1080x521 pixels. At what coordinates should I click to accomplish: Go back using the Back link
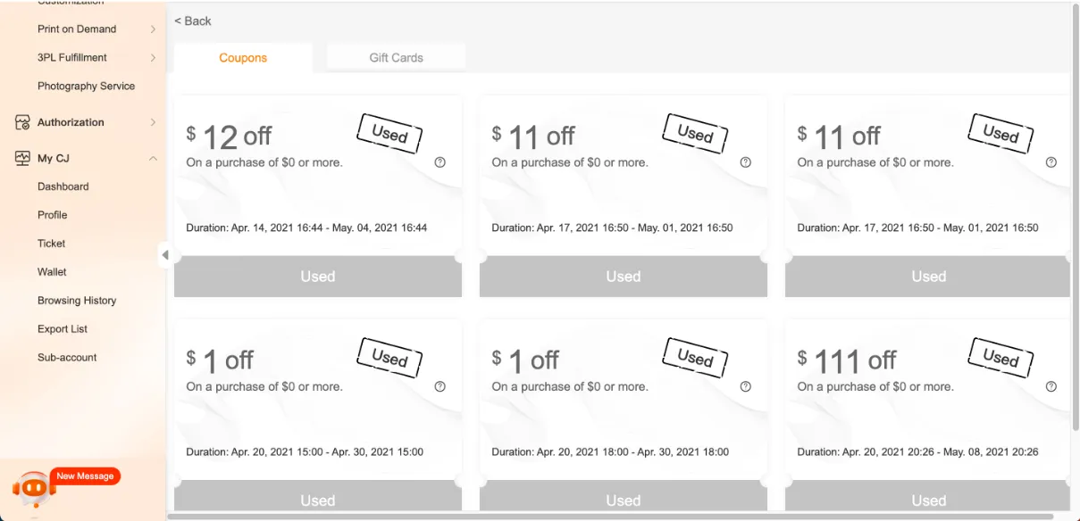193,21
